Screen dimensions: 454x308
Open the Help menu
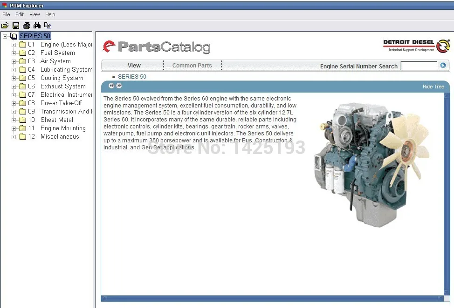50,14
